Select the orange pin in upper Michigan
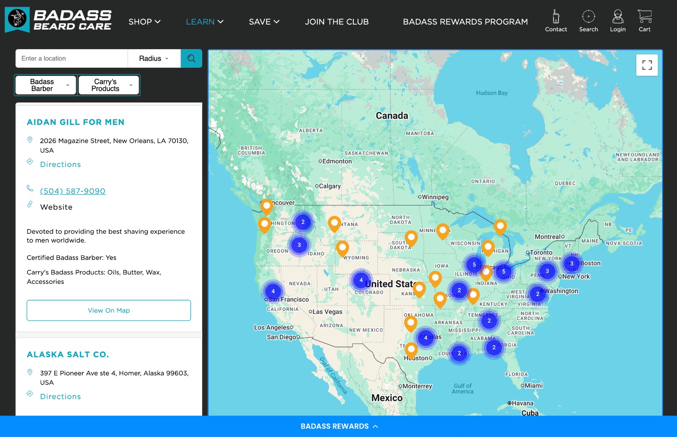The height and width of the screenshot is (437, 677). (500, 227)
